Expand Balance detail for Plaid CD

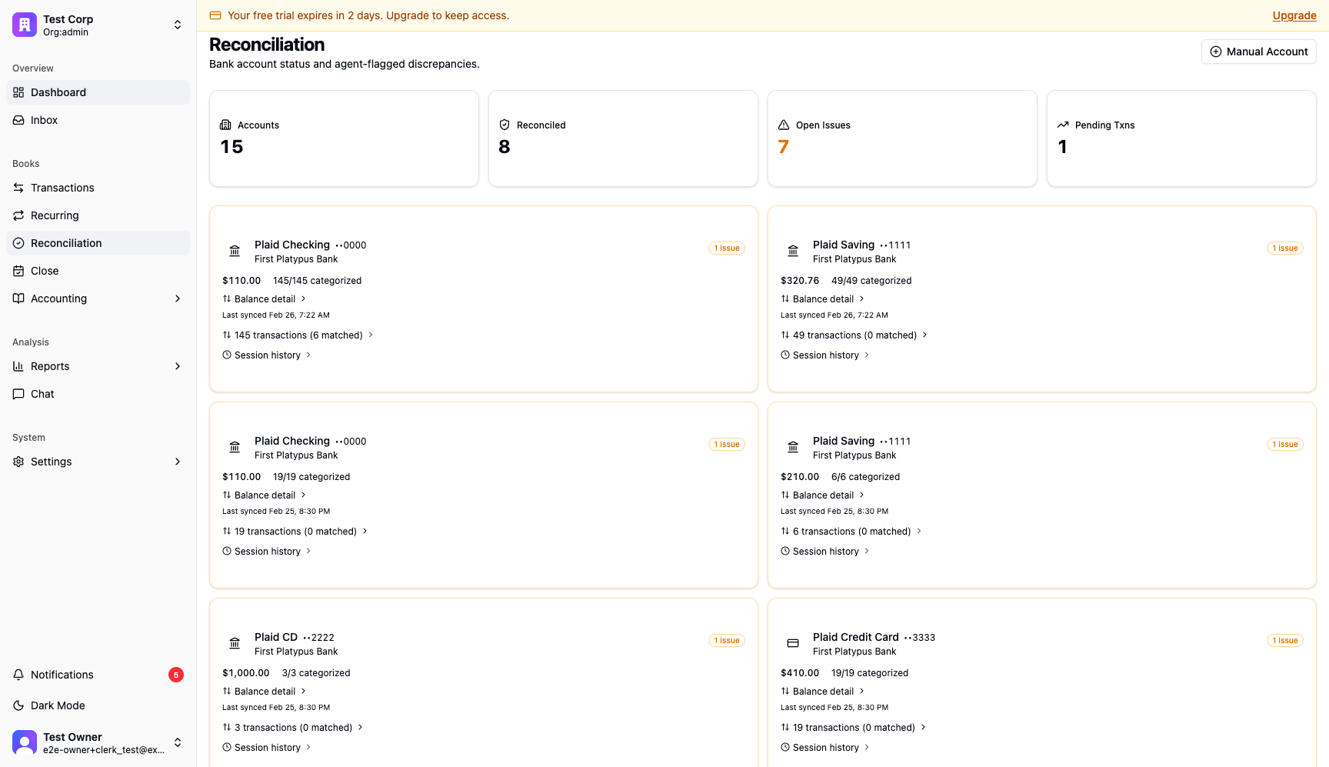click(x=265, y=692)
